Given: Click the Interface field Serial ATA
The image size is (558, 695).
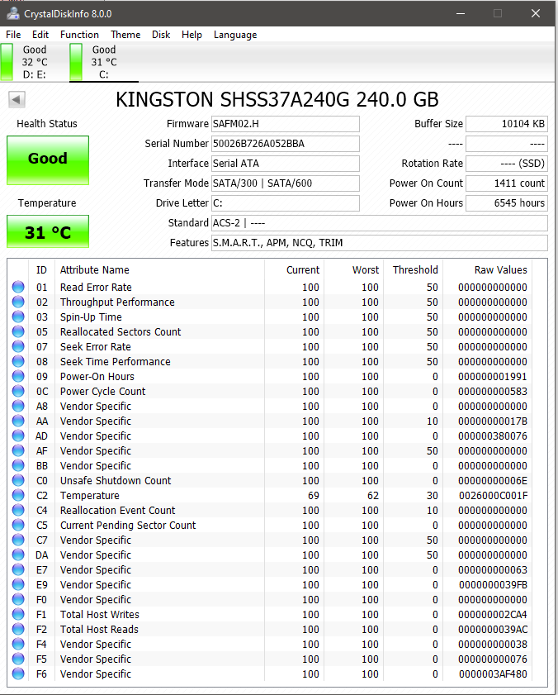Looking at the screenshot, I should pos(286,163).
